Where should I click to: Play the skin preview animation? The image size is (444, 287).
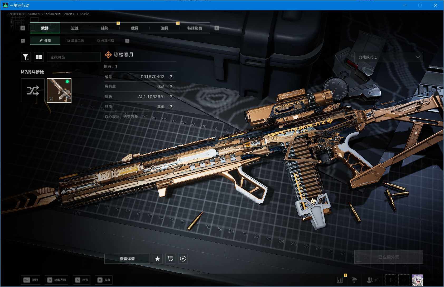tap(183, 259)
